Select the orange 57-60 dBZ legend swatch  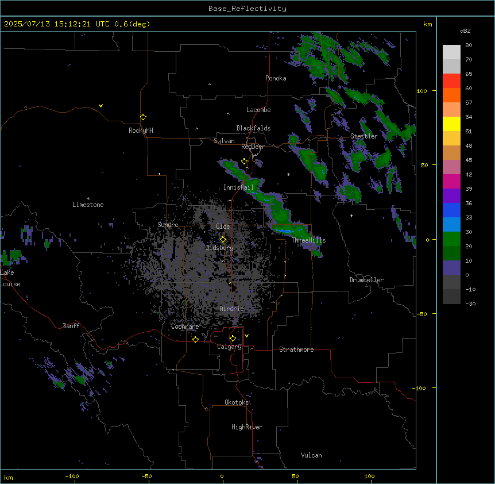coord(451,95)
